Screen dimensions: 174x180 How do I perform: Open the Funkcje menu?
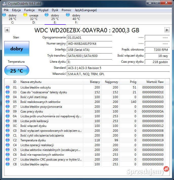point(30,10)
